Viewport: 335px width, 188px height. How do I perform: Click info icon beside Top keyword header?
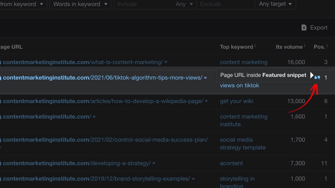click(255, 46)
